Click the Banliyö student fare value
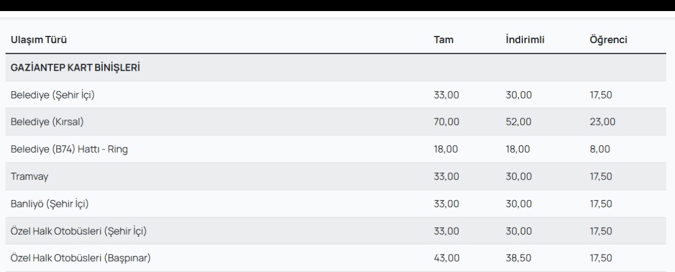Viewport: 675px width, 272px height. (601, 203)
